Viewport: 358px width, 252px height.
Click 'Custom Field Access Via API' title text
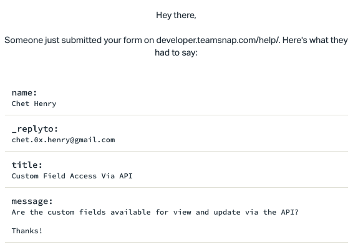coord(72,176)
